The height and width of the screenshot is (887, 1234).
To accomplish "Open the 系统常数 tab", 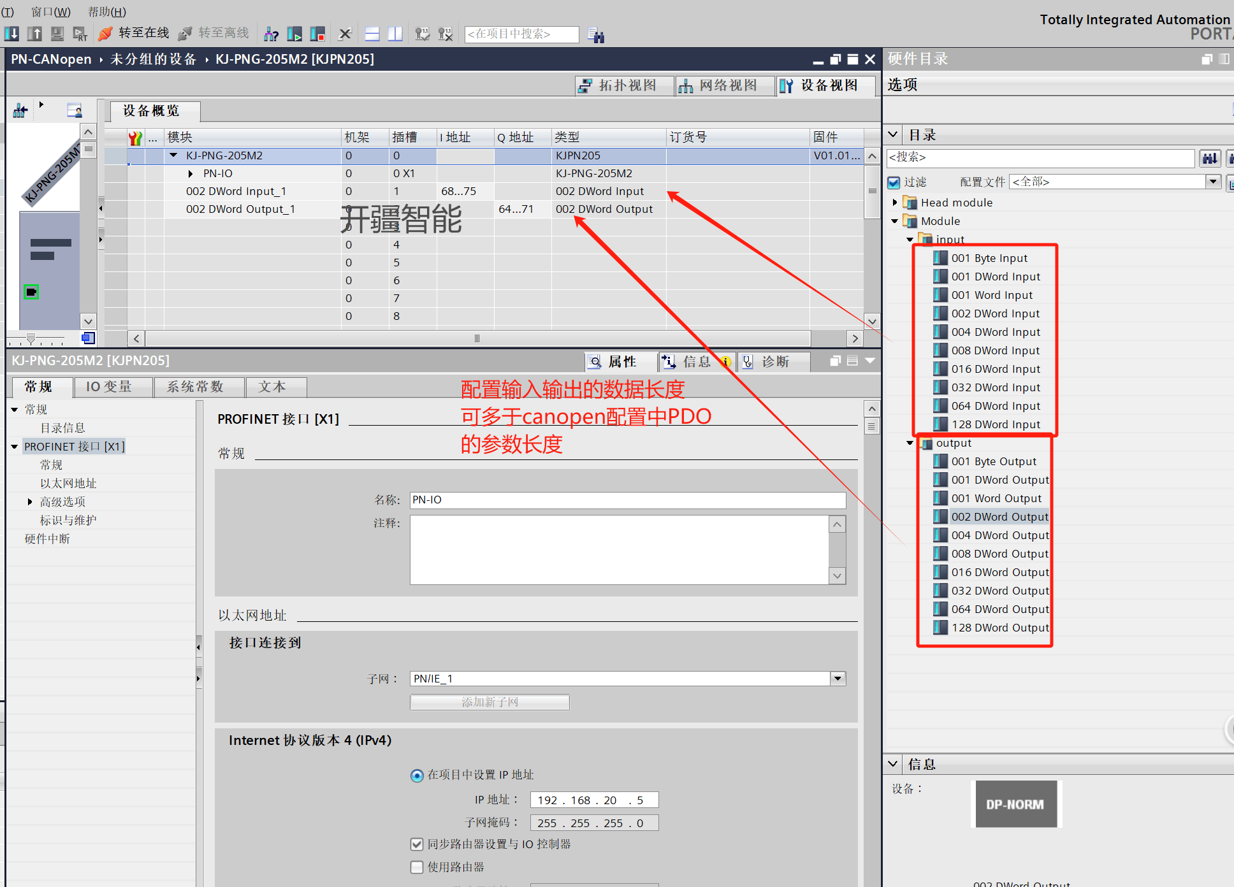I will pos(200,387).
